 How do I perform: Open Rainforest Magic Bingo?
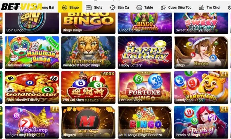(x=88, y=53)
